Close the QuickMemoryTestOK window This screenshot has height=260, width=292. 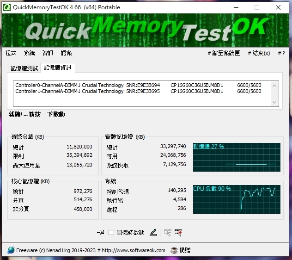(x=278, y=7)
